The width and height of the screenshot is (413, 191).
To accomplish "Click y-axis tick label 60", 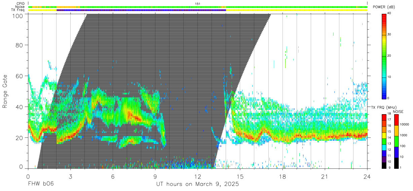I will (x=20, y=76).
